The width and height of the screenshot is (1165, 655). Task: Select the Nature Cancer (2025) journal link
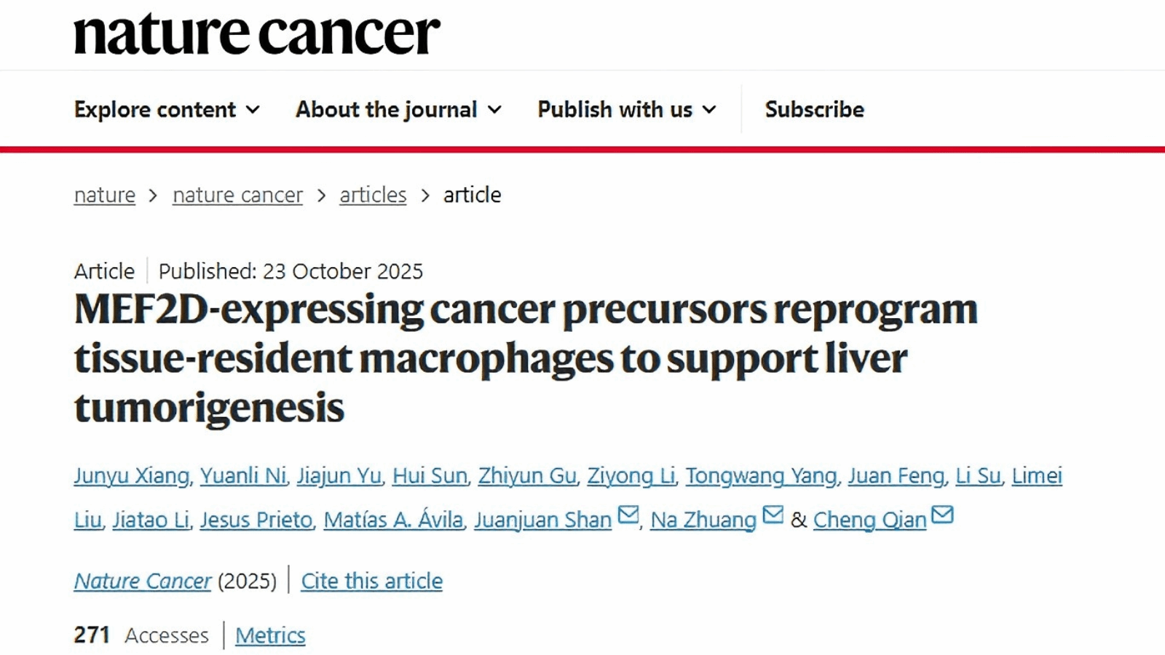[x=143, y=581]
